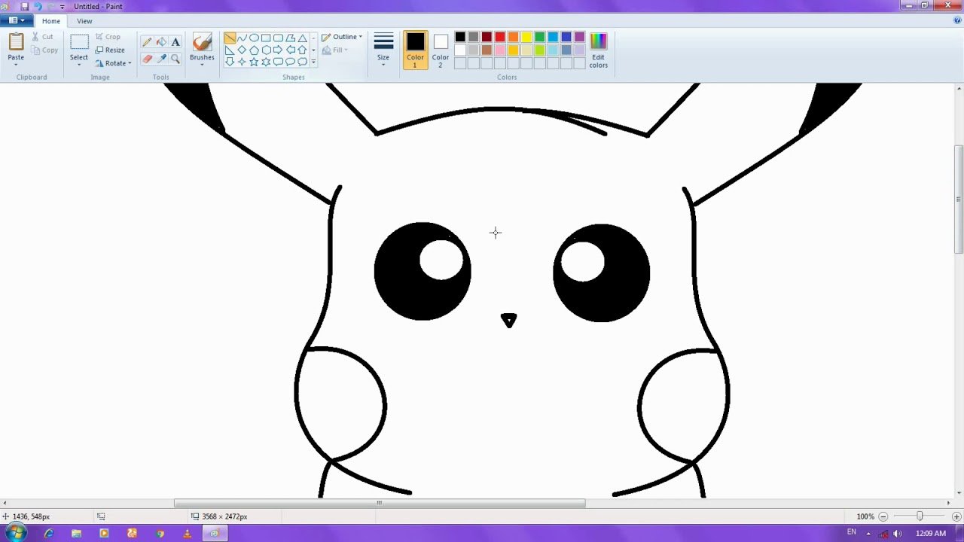
Task: Pick the red color swatch
Action: [500, 37]
